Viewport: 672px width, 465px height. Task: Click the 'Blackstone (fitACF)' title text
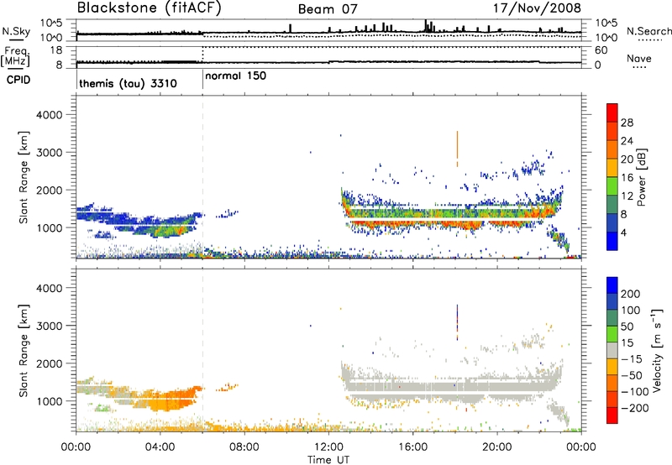(149, 8)
